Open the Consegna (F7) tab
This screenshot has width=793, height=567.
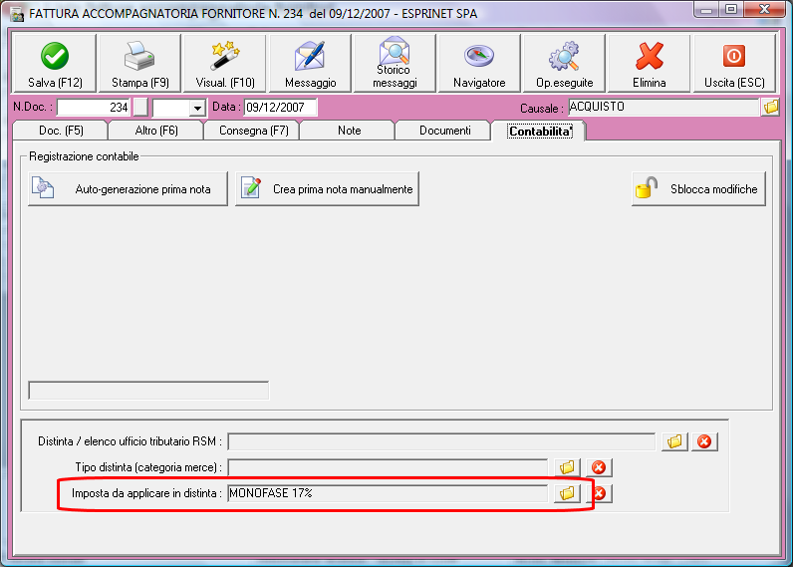pos(253,131)
